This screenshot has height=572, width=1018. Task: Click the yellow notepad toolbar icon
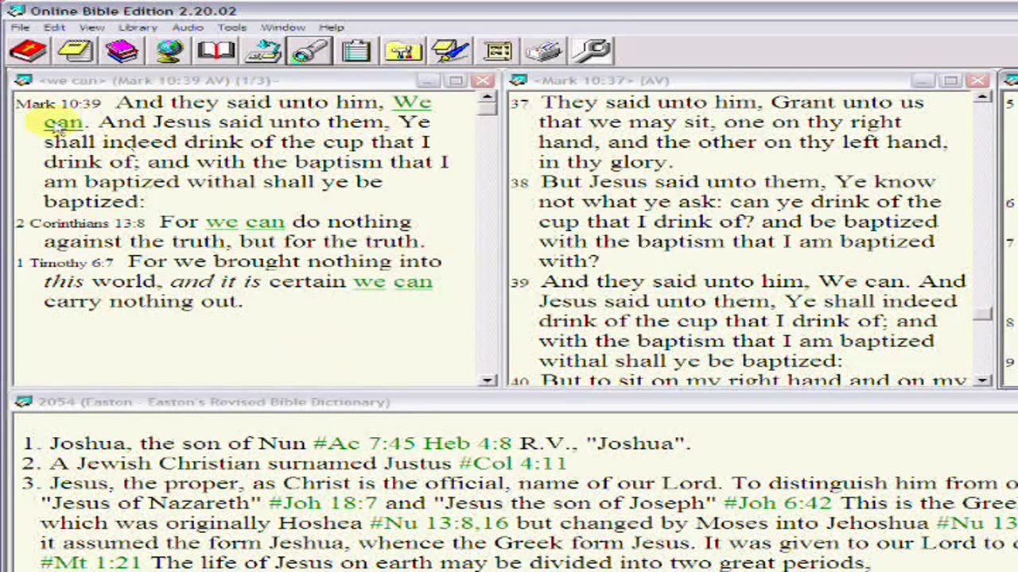(x=76, y=52)
